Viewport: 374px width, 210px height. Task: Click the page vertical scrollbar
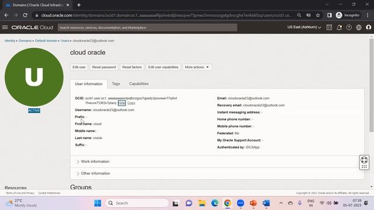372,85
